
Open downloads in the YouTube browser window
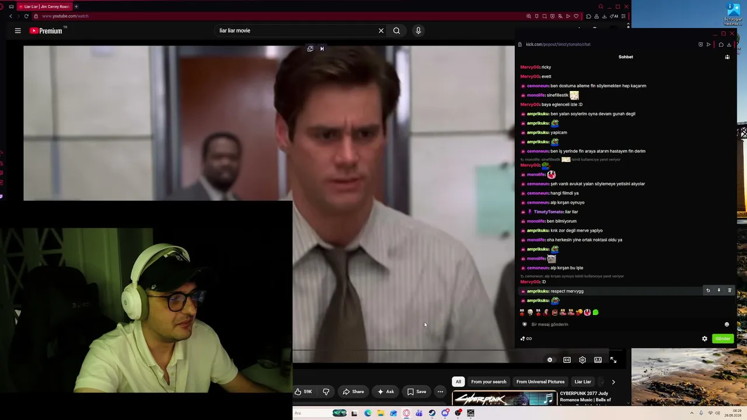click(604, 16)
